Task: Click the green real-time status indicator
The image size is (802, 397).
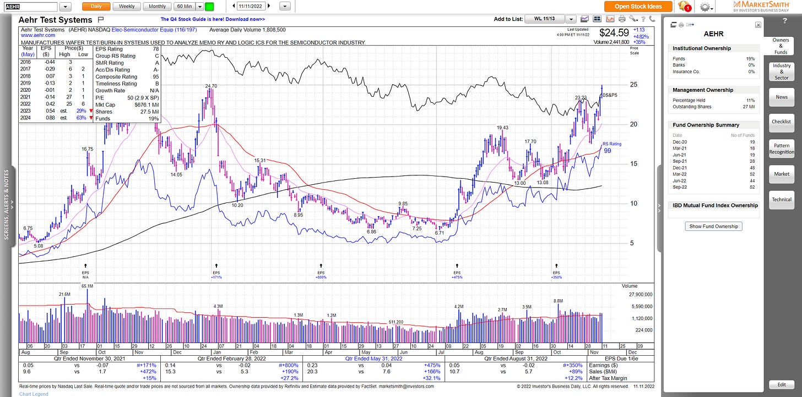Action: point(209,7)
